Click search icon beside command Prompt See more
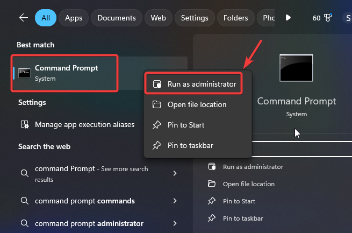 click(x=25, y=173)
